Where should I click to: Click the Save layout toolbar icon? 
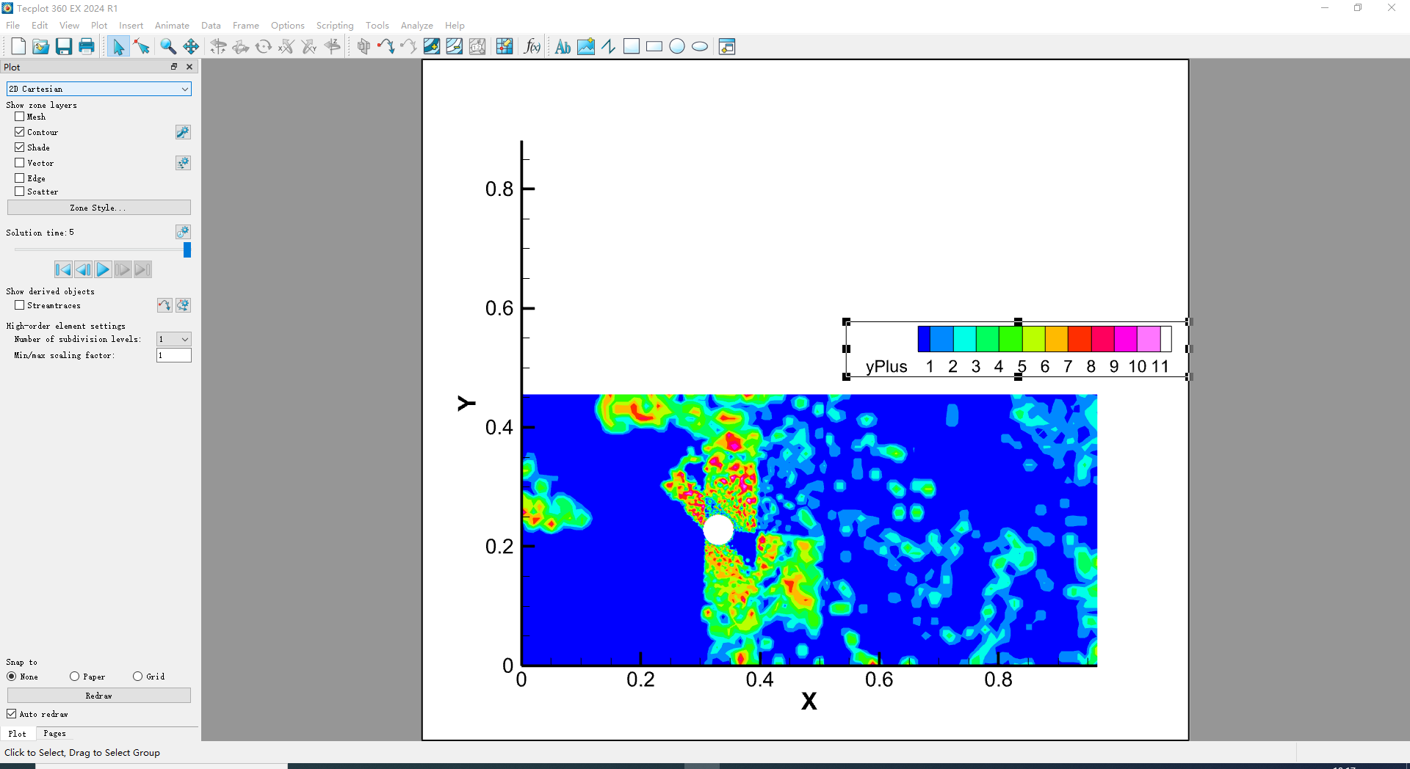64,47
